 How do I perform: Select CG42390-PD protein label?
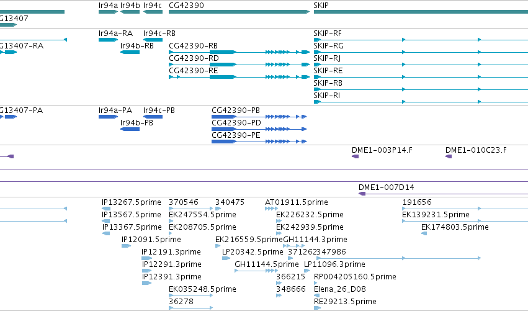[236, 123]
